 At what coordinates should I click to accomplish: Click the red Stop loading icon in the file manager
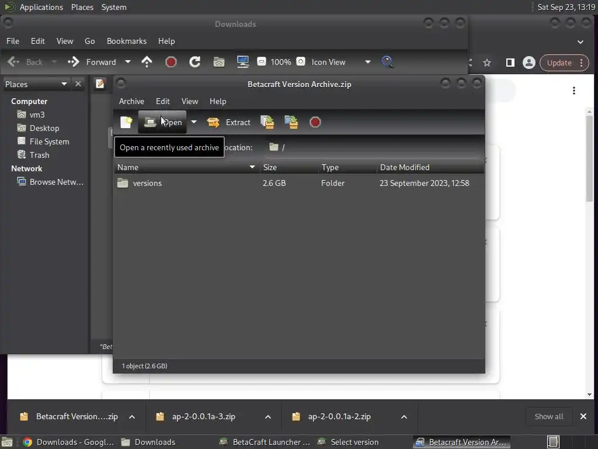click(171, 62)
